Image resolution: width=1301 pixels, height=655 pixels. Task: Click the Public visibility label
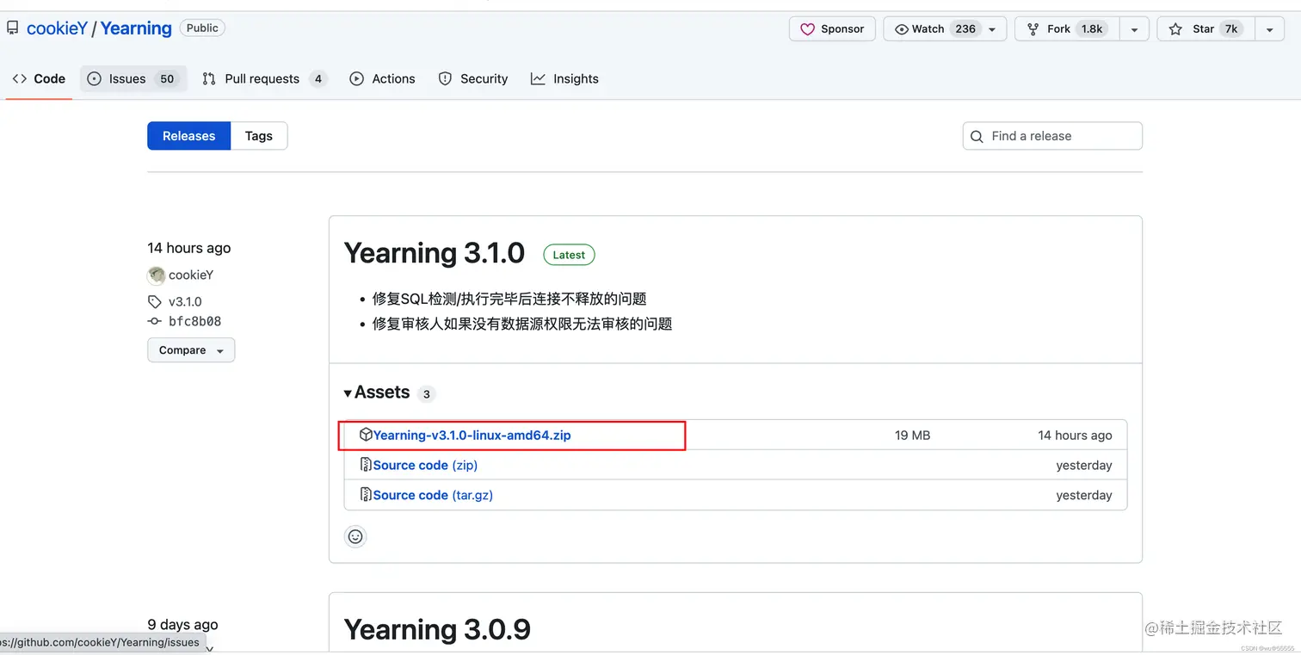(202, 28)
